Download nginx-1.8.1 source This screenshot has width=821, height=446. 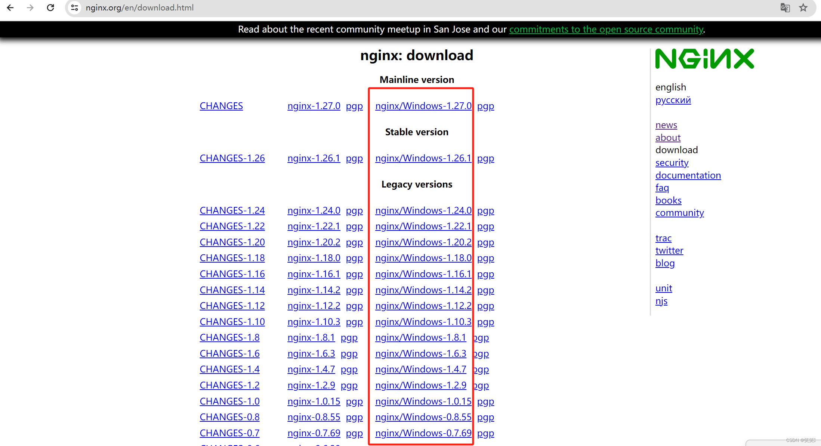point(311,337)
